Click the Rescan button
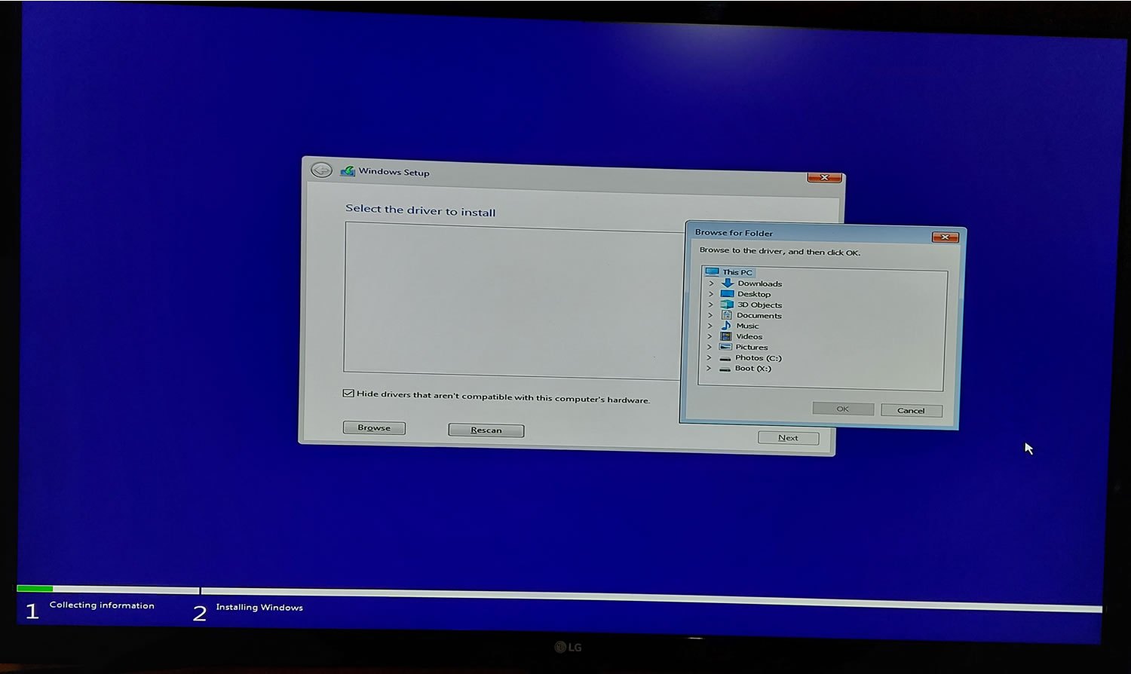 [x=486, y=430]
